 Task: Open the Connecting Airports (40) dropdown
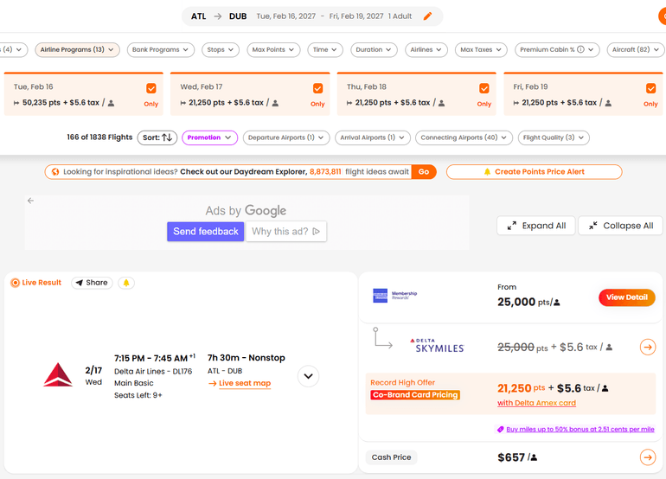464,137
